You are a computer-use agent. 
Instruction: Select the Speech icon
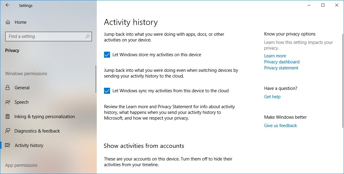pyautogui.click(x=8, y=102)
